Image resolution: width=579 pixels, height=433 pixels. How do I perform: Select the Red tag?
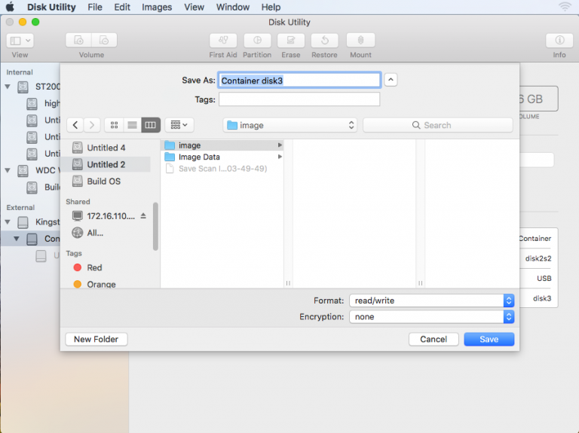(88, 268)
